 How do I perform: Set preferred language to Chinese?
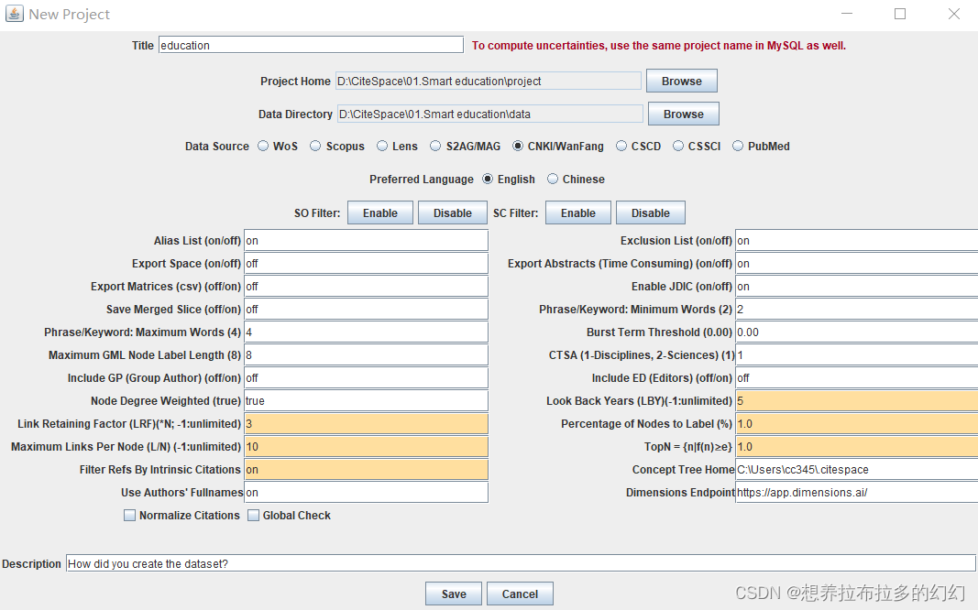tap(553, 179)
